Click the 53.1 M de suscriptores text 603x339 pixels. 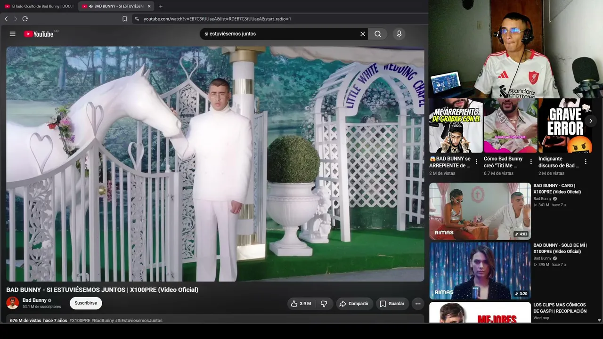(x=42, y=307)
